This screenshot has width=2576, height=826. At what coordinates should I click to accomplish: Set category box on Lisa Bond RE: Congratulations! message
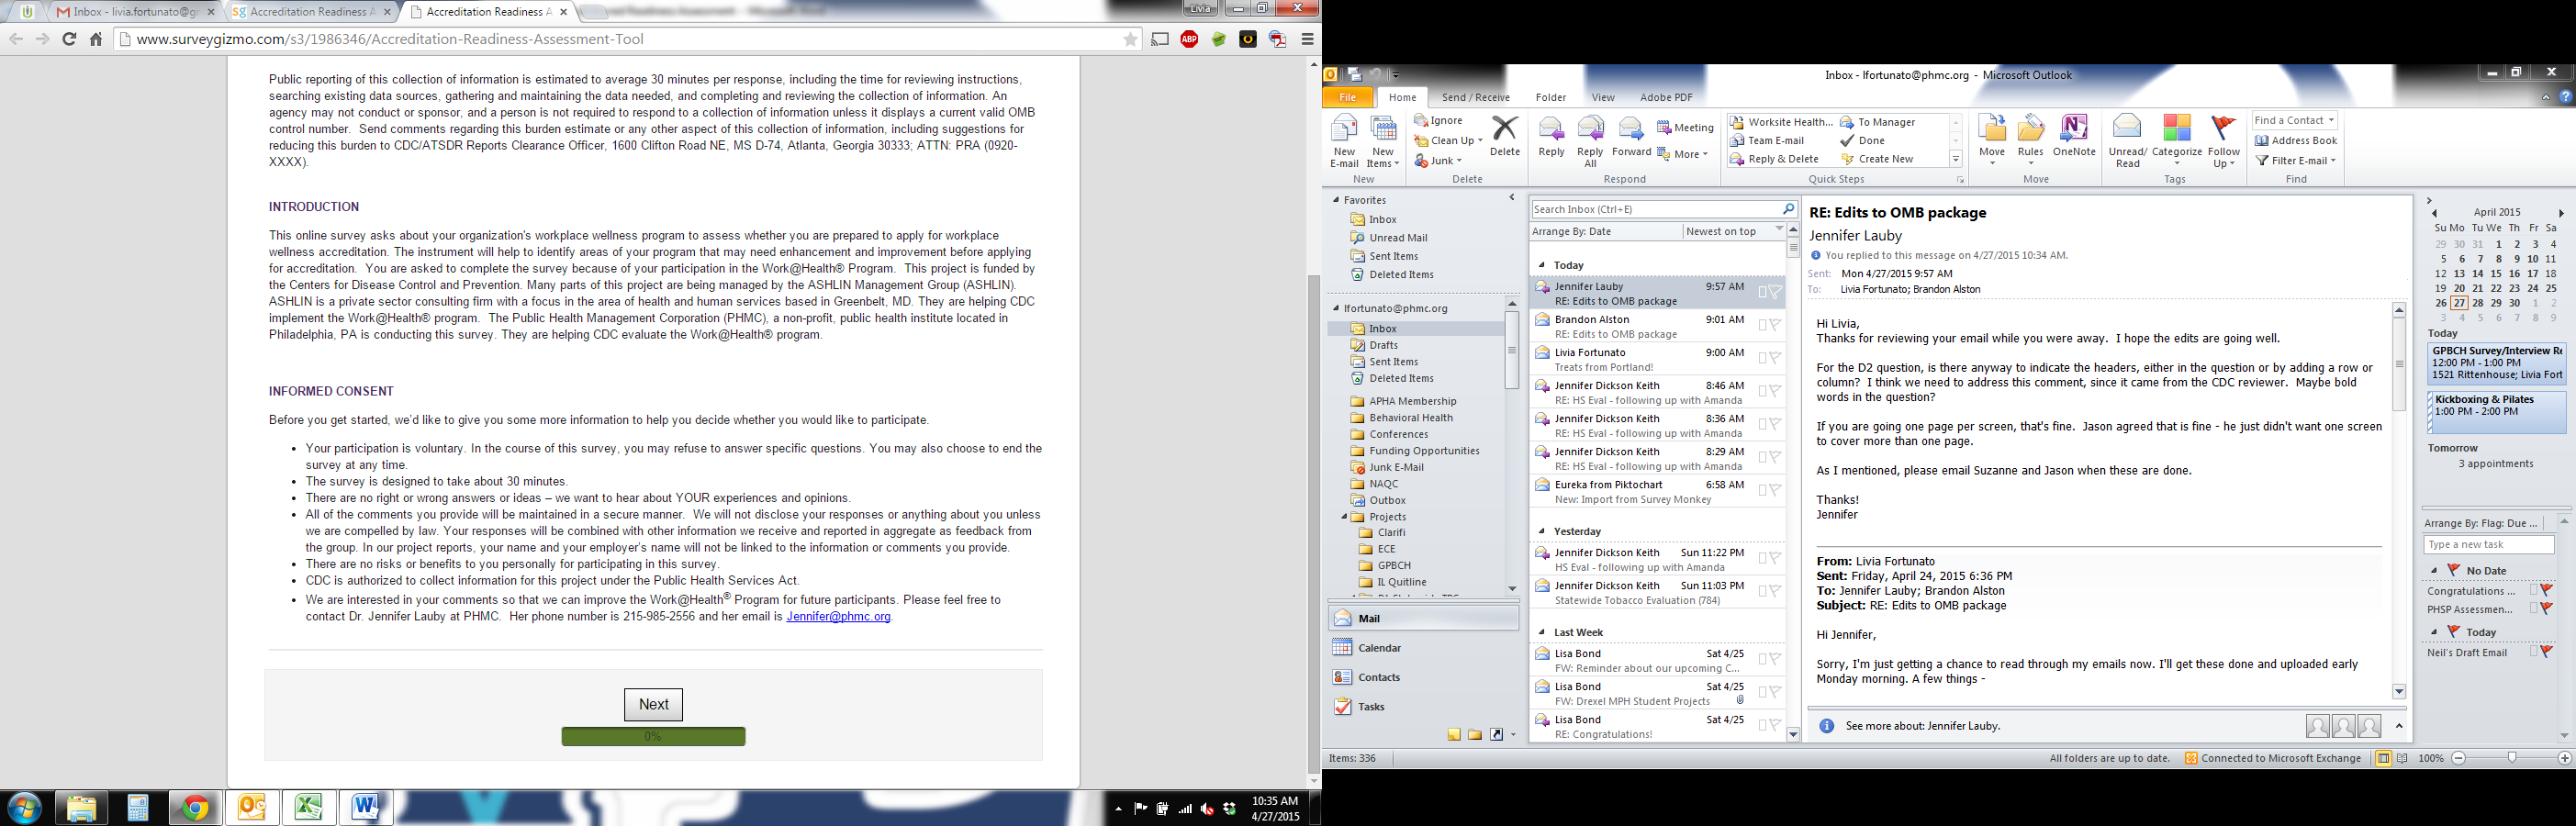[1764, 725]
